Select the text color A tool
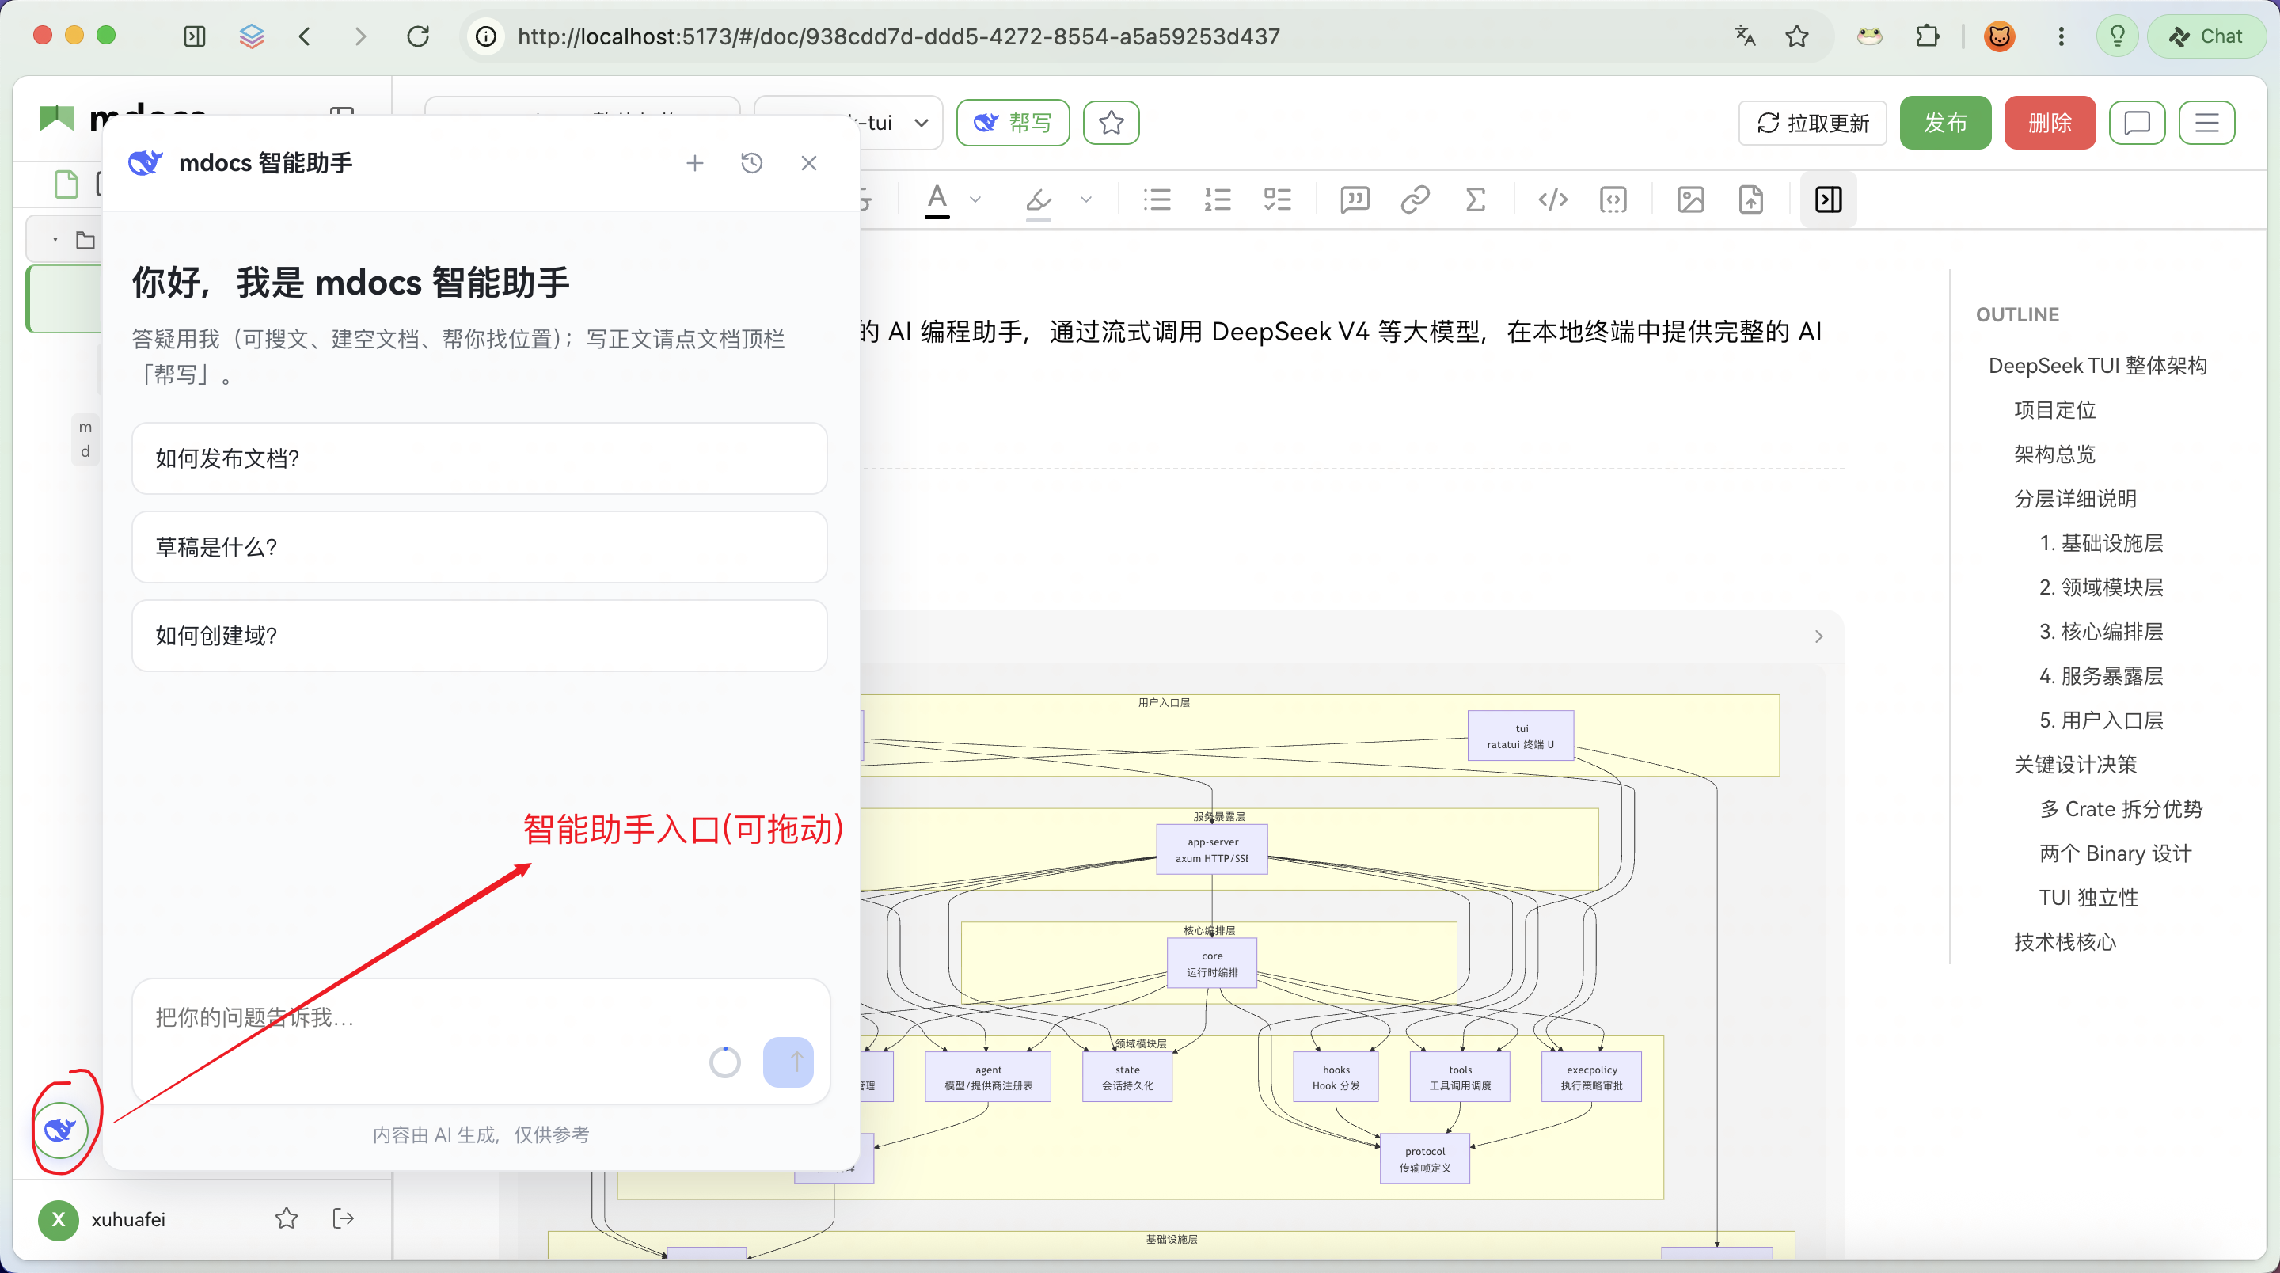Image resolution: width=2280 pixels, height=1273 pixels. pos(937,199)
